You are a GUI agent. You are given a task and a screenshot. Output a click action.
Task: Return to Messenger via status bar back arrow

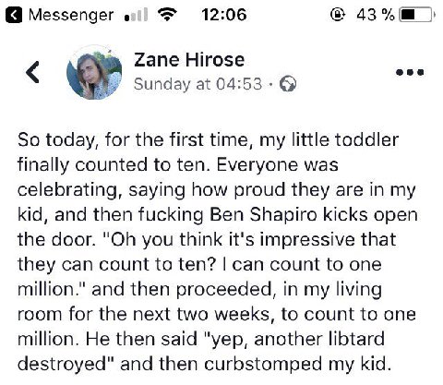(x=14, y=15)
